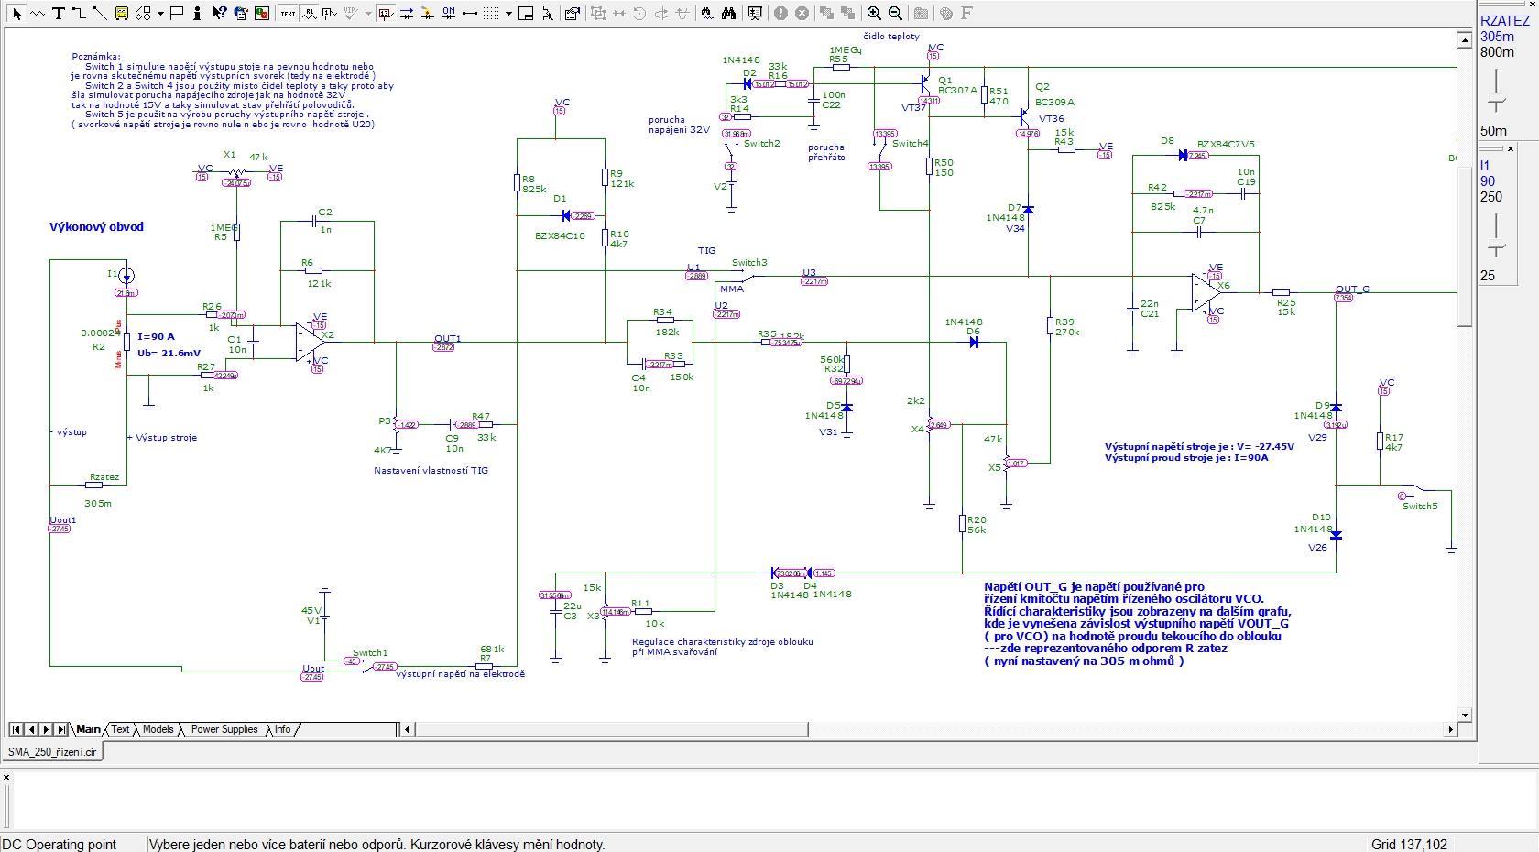Open the Power Supplies page tab
The height and width of the screenshot is (852, 1539).
pos(224,729)
